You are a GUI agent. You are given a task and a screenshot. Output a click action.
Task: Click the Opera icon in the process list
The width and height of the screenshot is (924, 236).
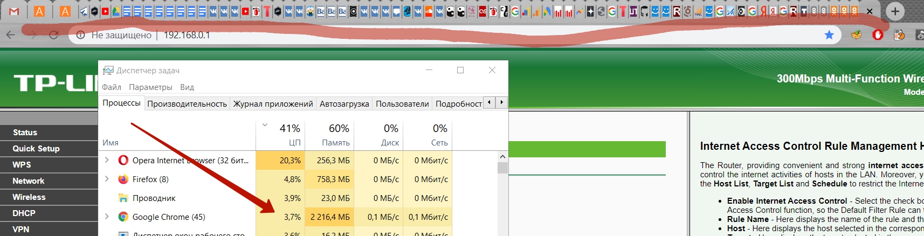coord(123,160)
